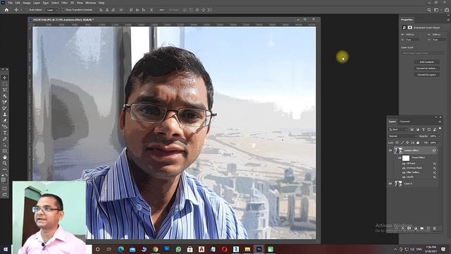This screenshot has height=254, width=451.
Task: Select the Horizontal Type tool
Action: coord(5,133)
